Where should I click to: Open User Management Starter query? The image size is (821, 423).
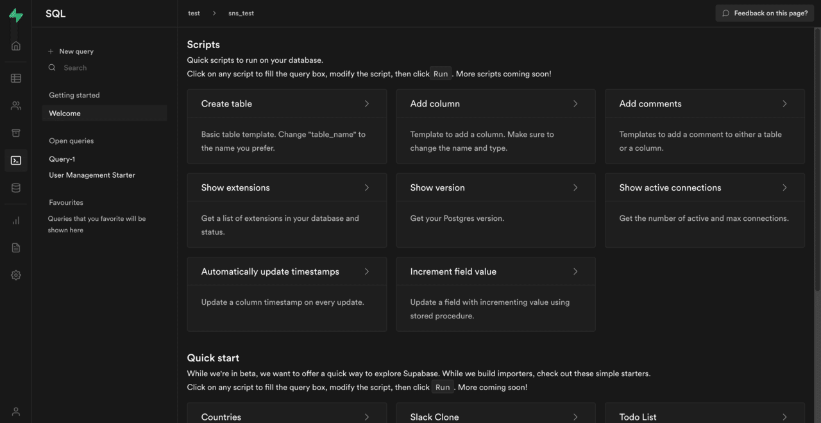(x=92, y=175)
